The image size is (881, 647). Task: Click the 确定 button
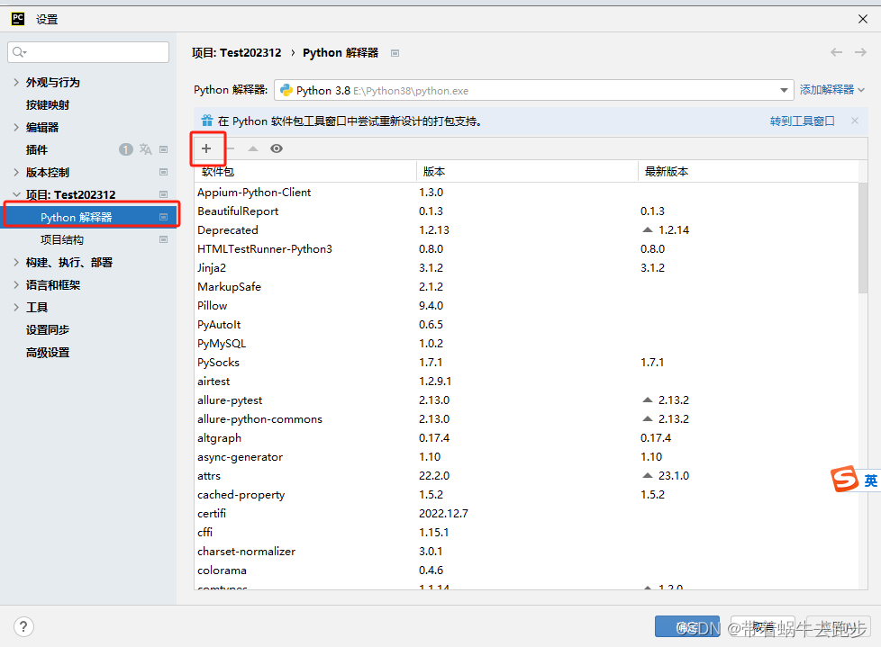click(x=687, y=627)
